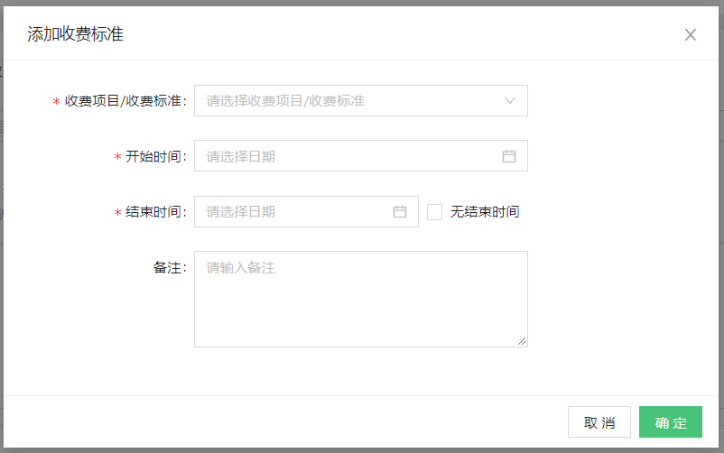The height and width of the screenshot is (453, 724).
Task: Click the red asterisk beside 开始时间
Action: [x=117, y=158]
